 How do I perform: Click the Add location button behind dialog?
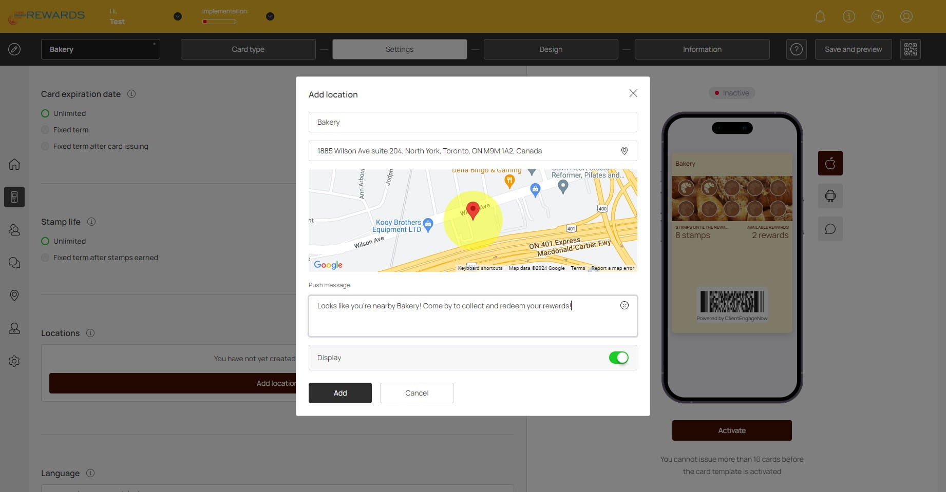coord(173,383)
